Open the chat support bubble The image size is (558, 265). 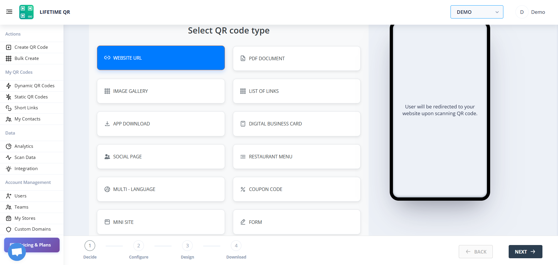tap(17, 252)
